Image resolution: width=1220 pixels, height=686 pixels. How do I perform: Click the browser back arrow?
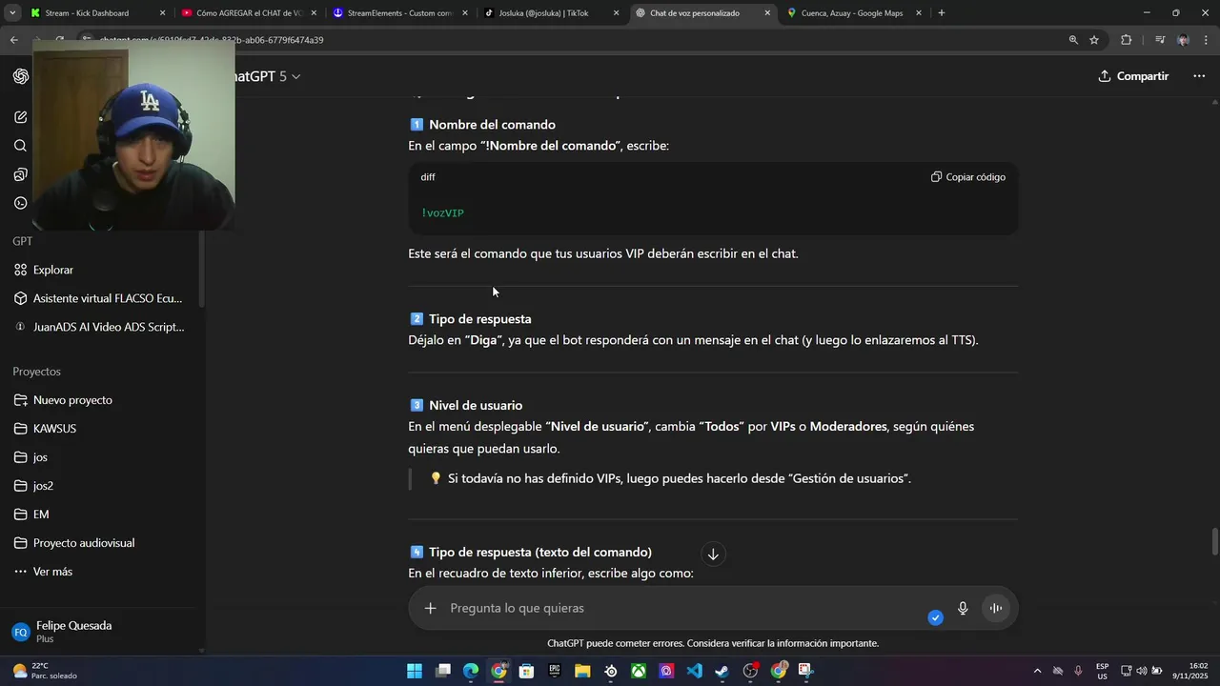pyautogui.click(x=14, y=40)
